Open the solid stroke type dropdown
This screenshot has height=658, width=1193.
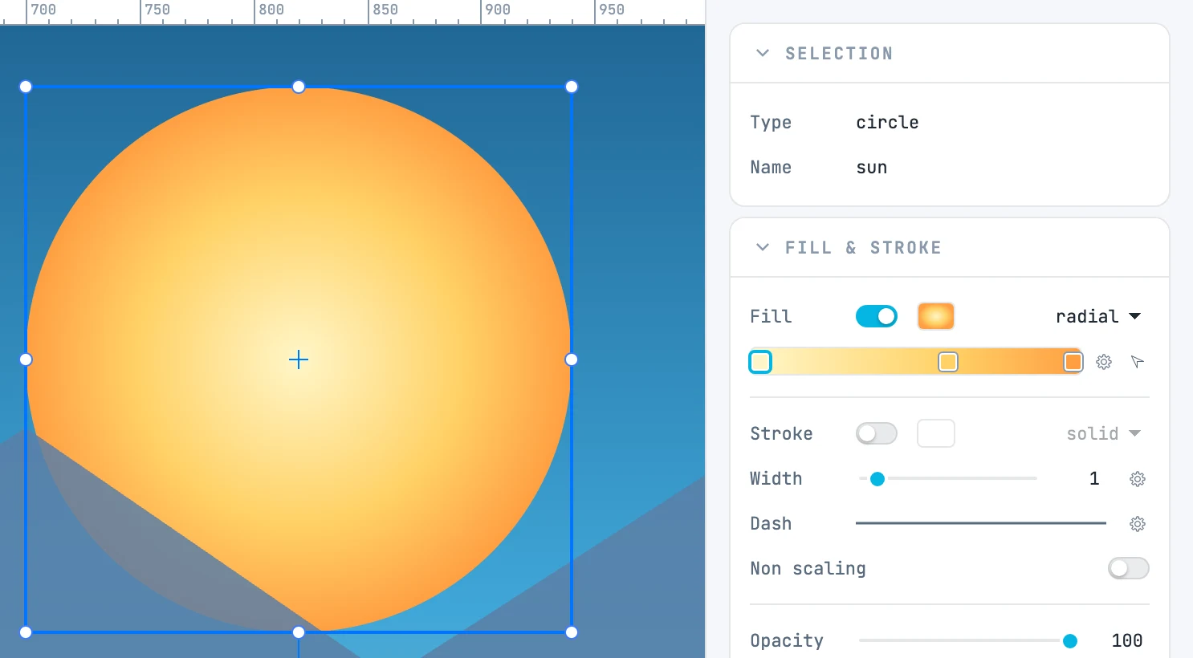coord(1104,433)
